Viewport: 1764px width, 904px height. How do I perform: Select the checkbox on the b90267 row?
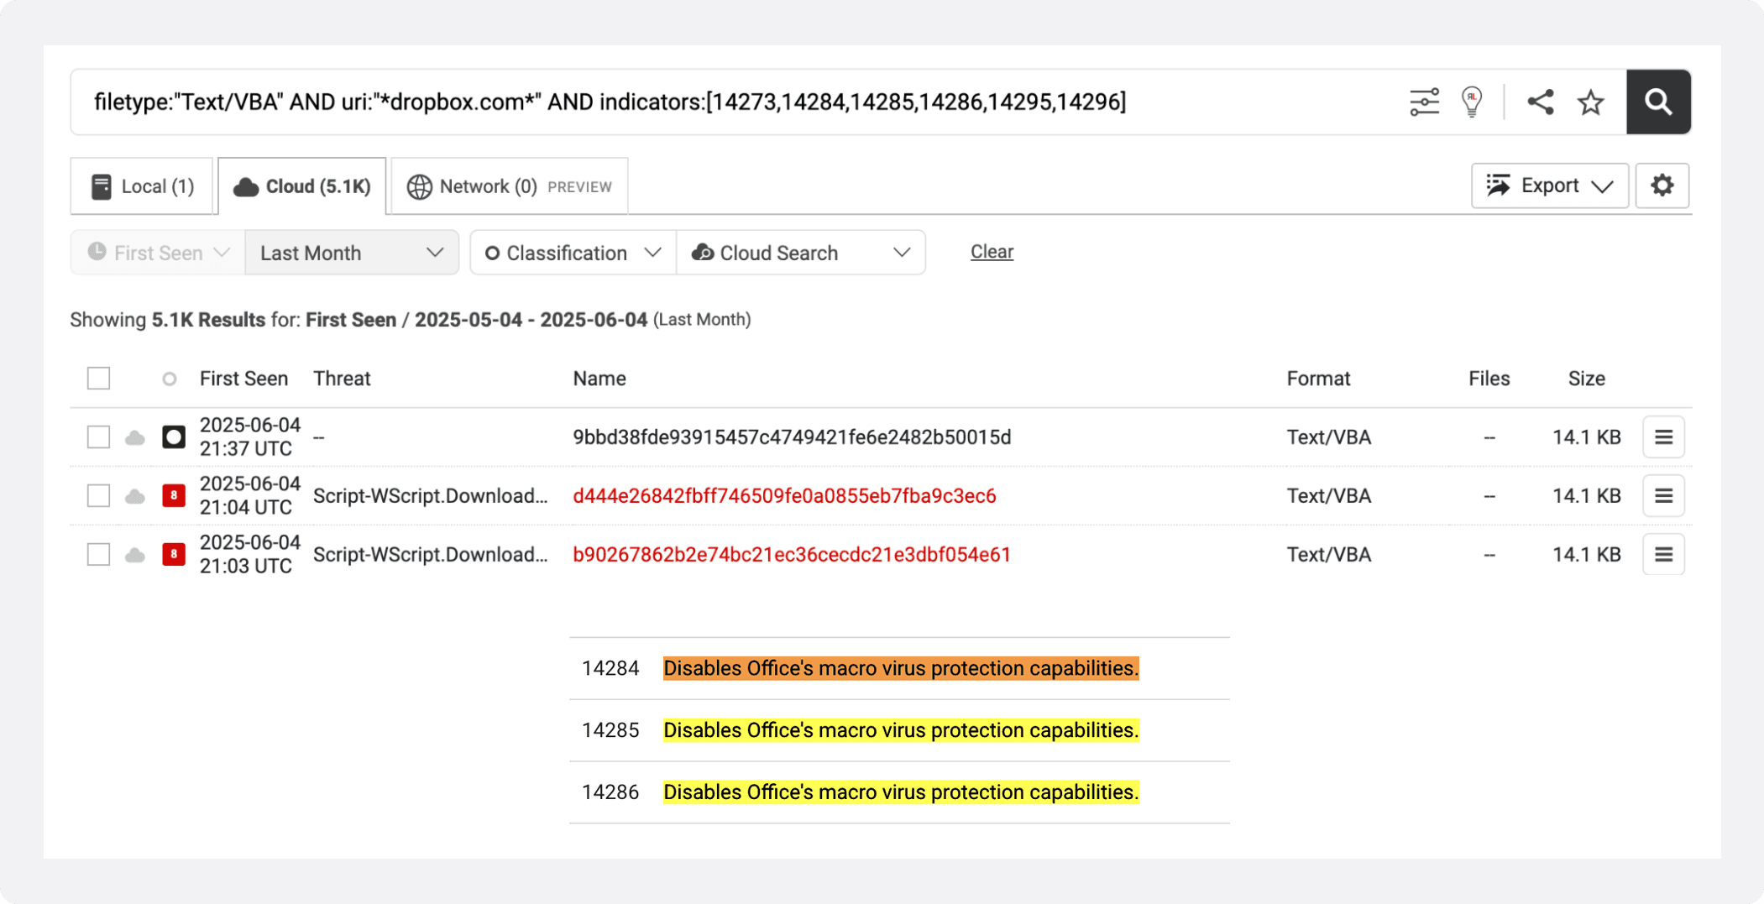(x=98, y=554)
